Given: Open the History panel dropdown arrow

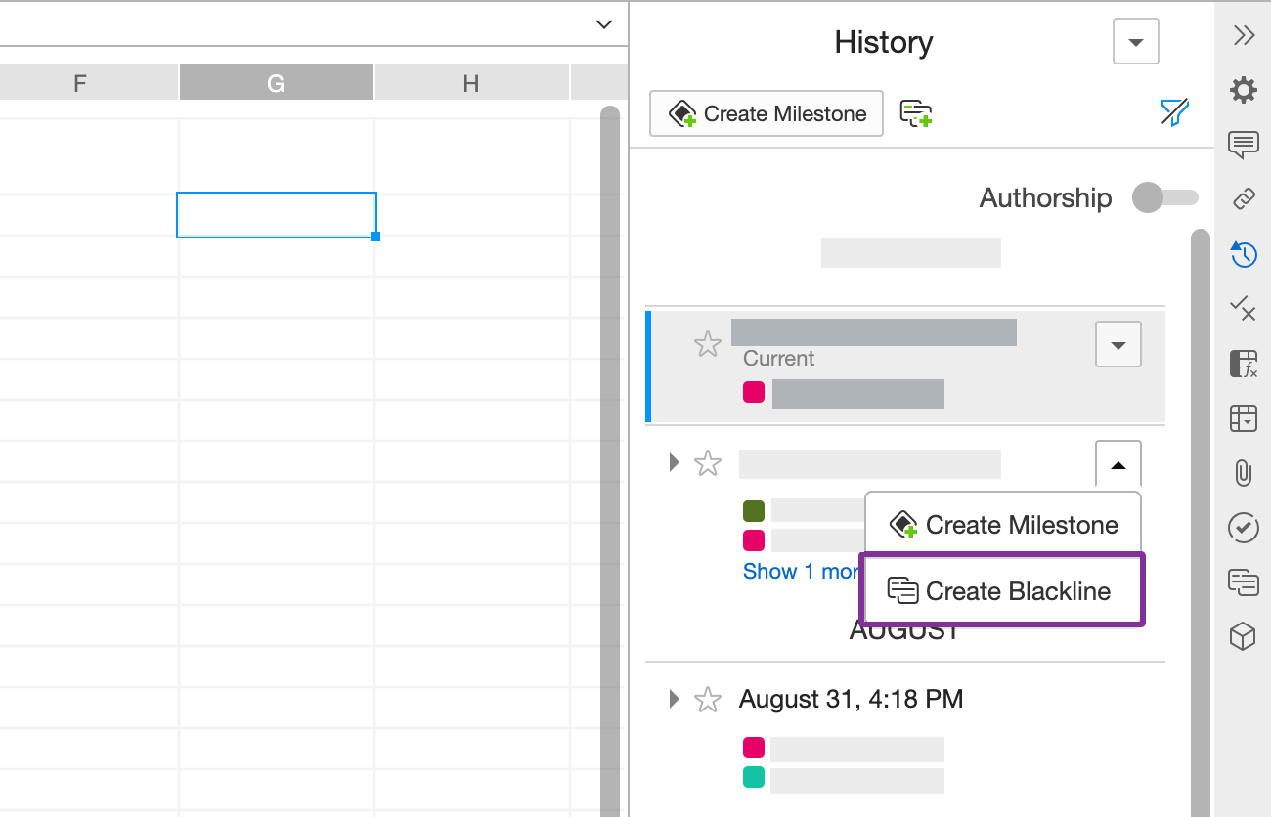Looking at the screenshot, I should (x=1135, y=42).
